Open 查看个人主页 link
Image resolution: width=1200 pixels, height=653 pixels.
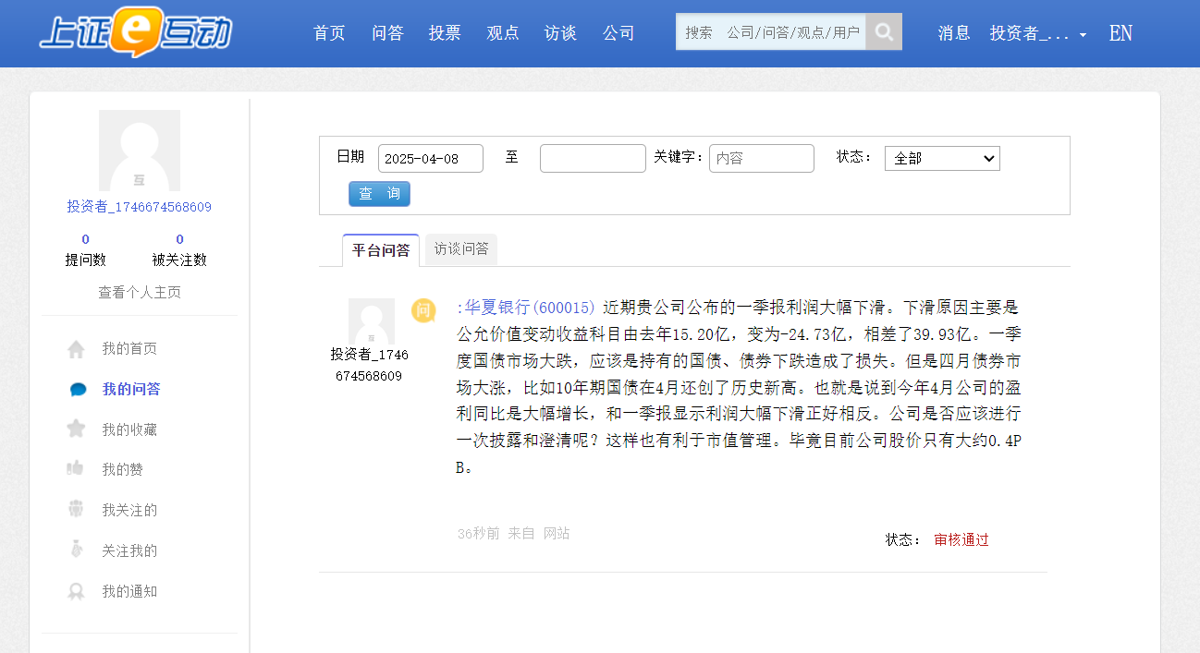[140, 292]
